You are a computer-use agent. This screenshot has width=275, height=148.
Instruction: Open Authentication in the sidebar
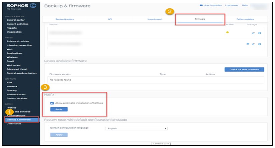[x=16, y=95]
